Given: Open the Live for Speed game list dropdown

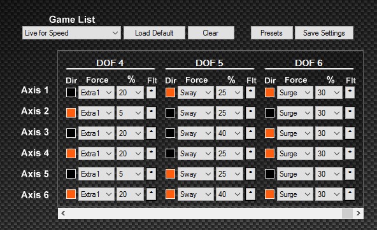Looking at the screenshot, I should point(71,33).
